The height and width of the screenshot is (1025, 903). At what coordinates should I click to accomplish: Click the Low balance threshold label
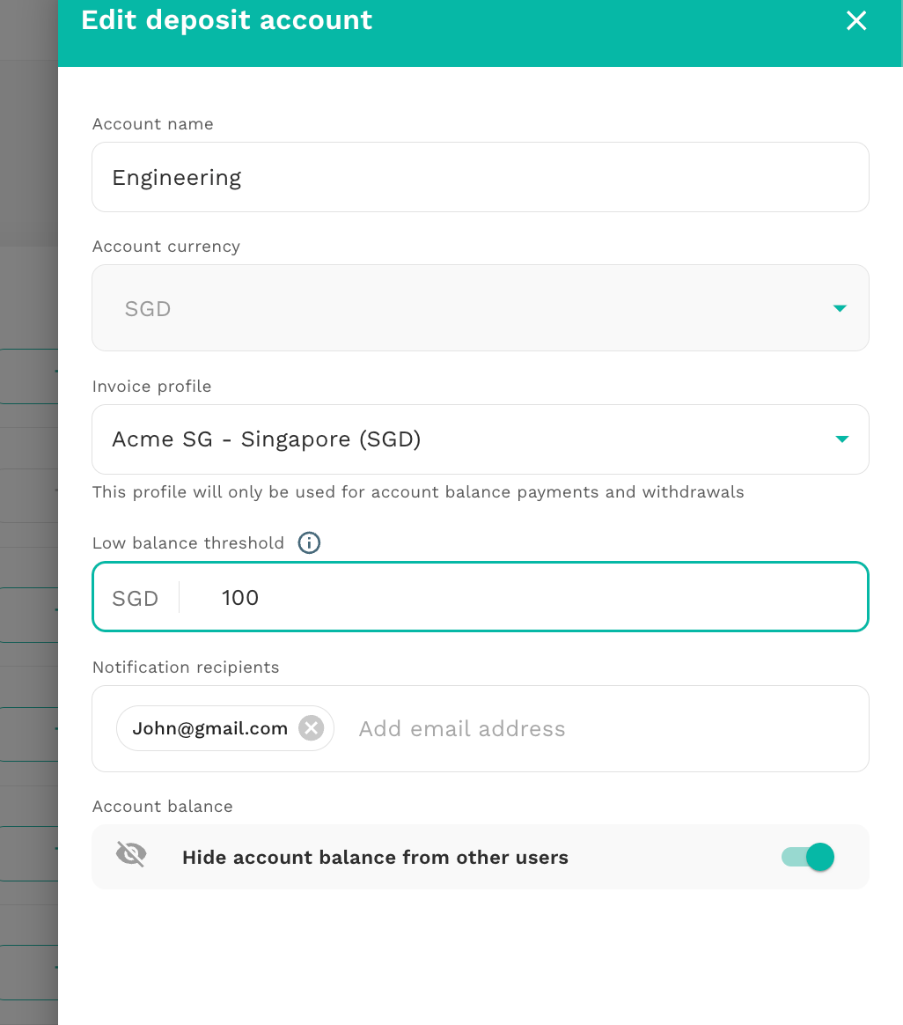coord(188,542)
